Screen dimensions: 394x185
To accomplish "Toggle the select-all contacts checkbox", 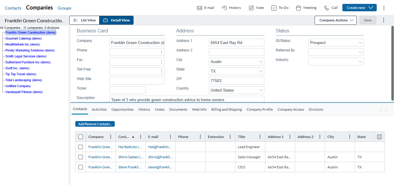I will pyautogui.click(x=81, y=137).
